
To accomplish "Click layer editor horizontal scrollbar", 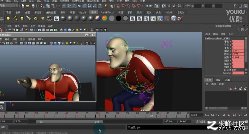I will coord(218,108).
